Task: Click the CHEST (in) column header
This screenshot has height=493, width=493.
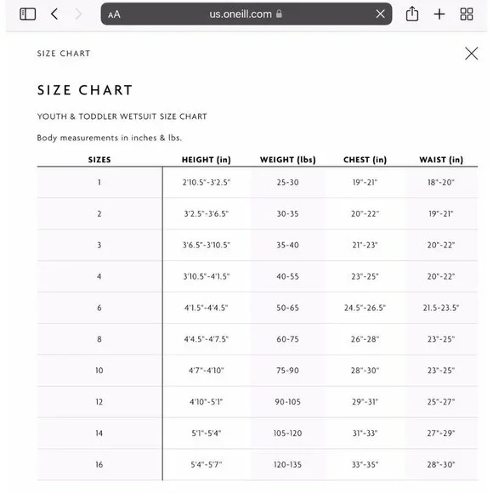Action: pos(365,160)
